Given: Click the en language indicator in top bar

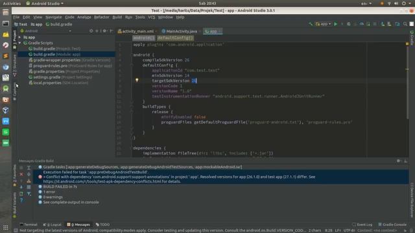Looking at the screenshot, I should [366, 3].
